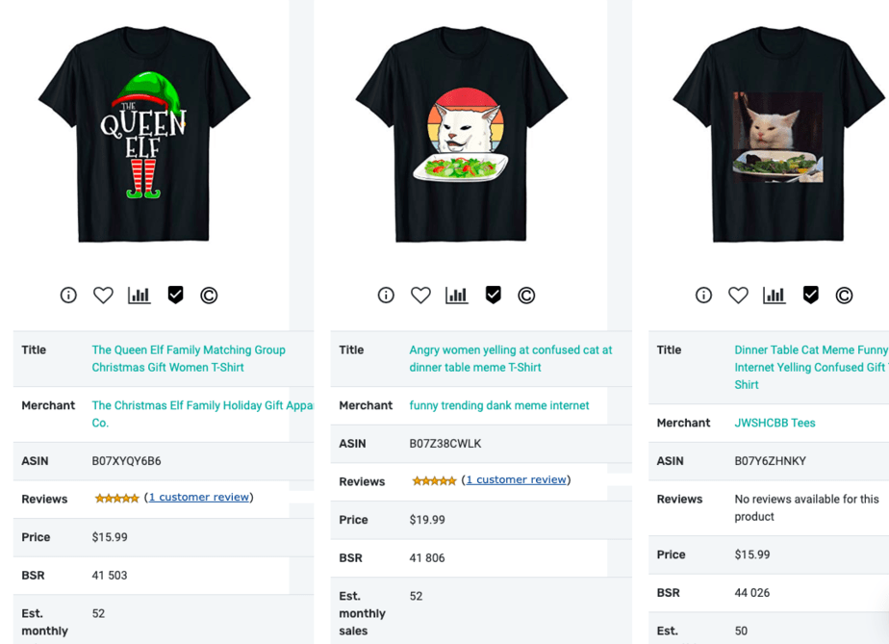Viewport: 889px width, 644px height.
Task: Click info icon under retro sunset cat shirt
Action: [386, 296]
